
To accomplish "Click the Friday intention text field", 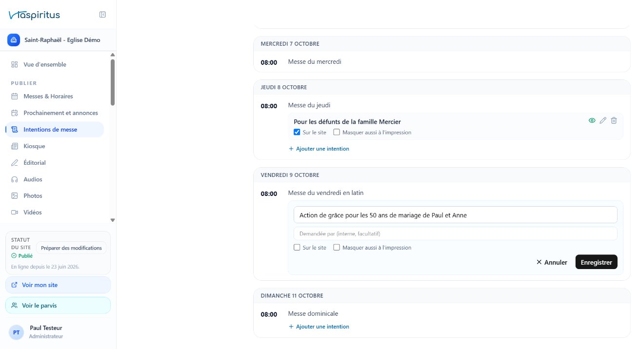I will click(456, 215).
